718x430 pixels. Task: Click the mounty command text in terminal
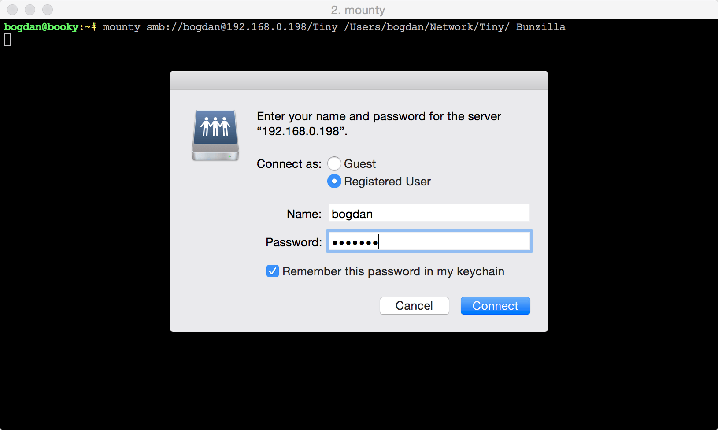tap(121, 26)
